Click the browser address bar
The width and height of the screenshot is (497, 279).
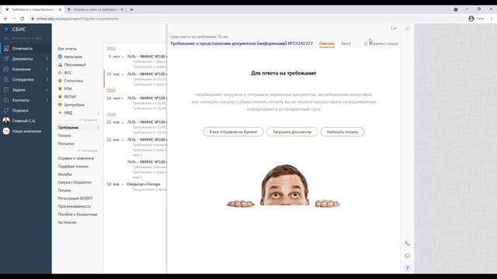247,19
